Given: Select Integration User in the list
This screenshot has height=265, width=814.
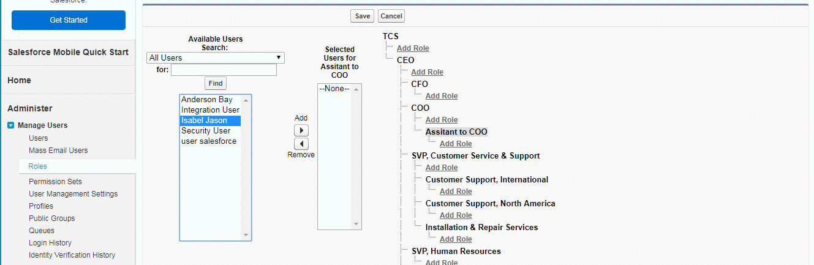Looking at the screenshot, I should (210, 110).
